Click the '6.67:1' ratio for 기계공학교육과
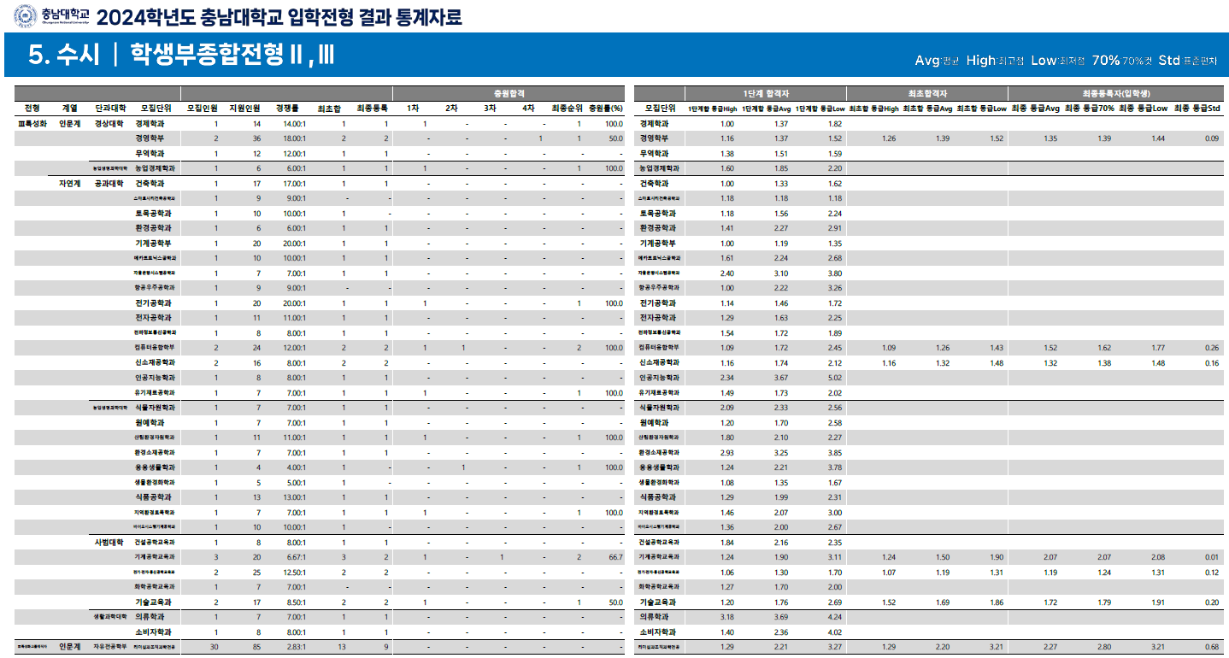This screenshot has width=1229, height=658. pyautogui.click(x=297, y=557)
